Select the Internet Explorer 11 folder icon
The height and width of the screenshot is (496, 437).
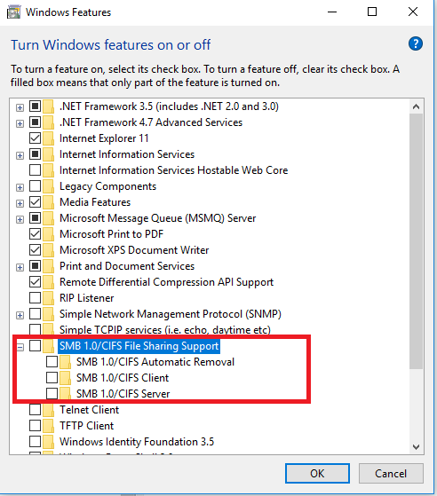pos(49,138)
